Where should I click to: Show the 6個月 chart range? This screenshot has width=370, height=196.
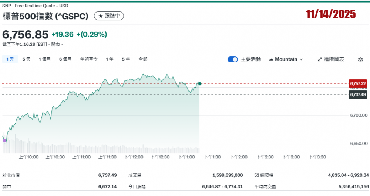point(65,59)
